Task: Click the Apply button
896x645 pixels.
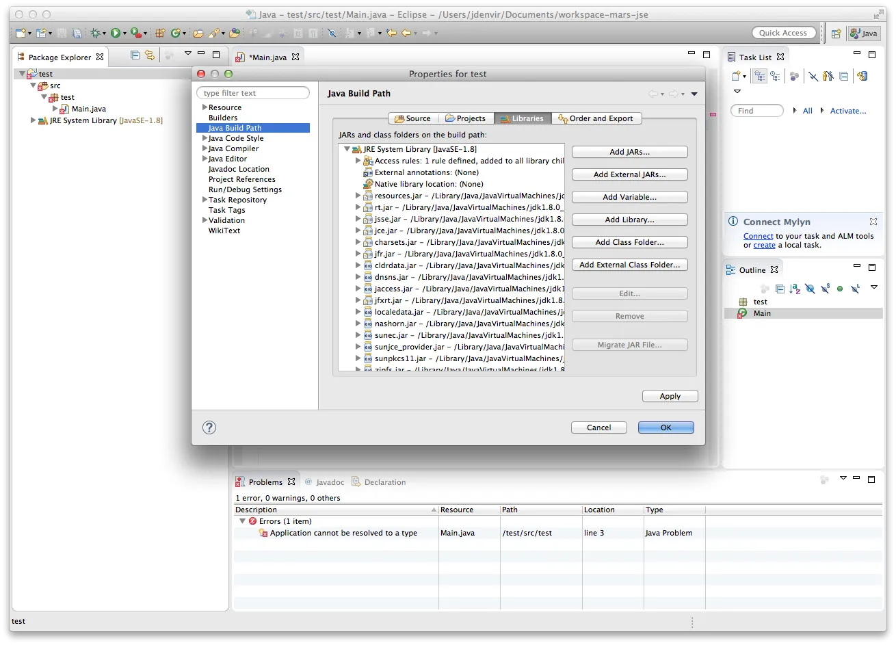Action: [x=670, y=396]
